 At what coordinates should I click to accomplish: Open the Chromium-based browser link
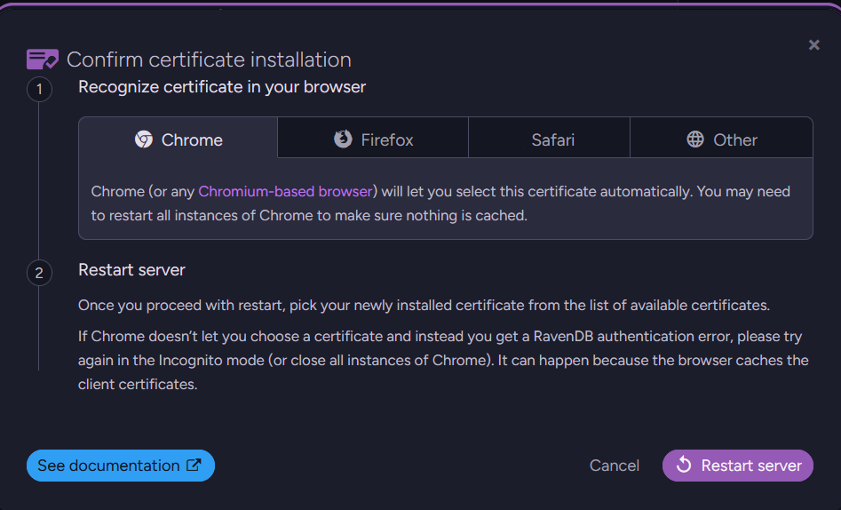285,192
